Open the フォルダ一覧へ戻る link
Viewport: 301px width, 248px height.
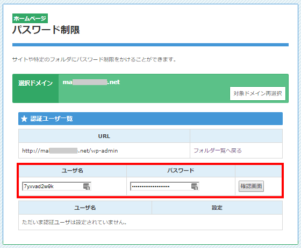(218, 150)
